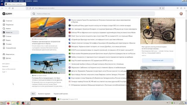The width and height of the screenshot is (187, 105).
Task: Click the Найти в Новостях search field
Action: click(x=93, y=14)
